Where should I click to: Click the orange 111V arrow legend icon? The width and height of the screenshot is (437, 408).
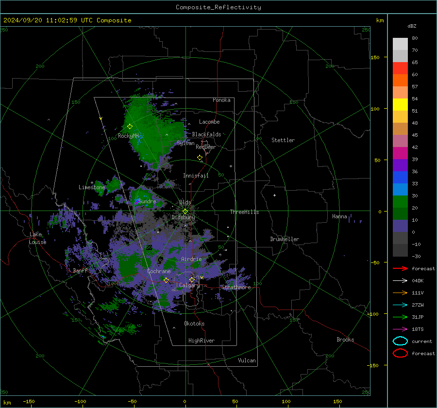tap(400, 293)
